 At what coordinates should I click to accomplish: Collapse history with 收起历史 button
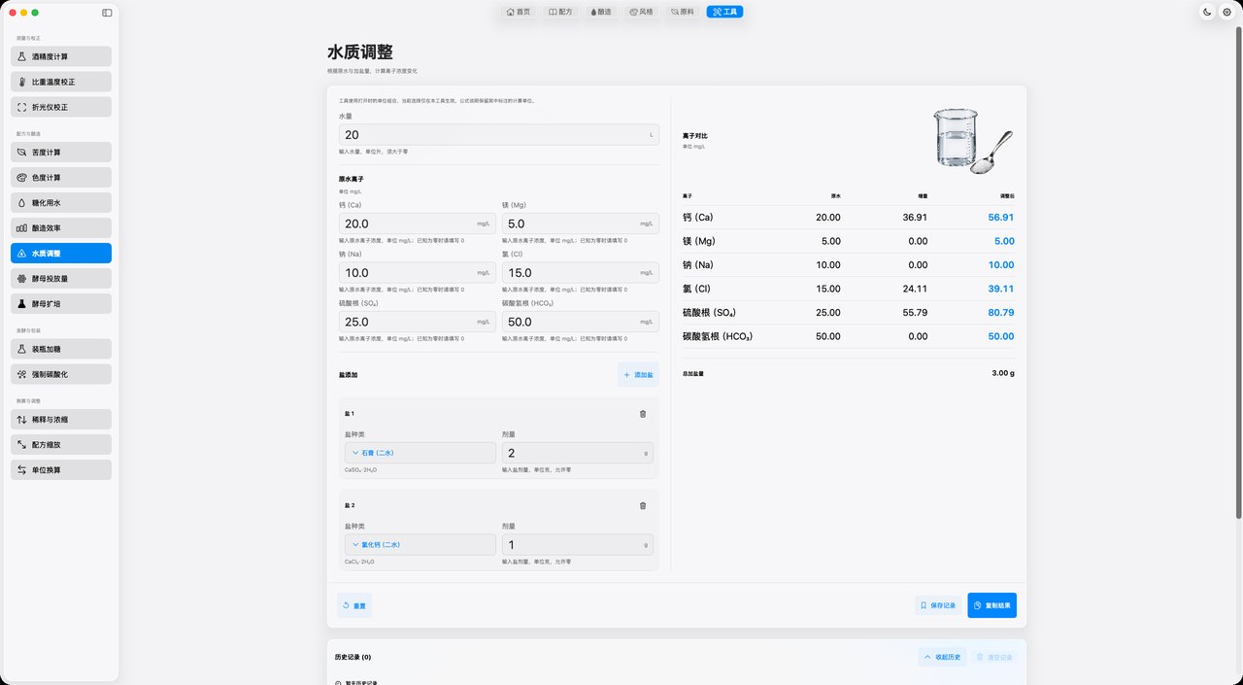pos(943,657)
